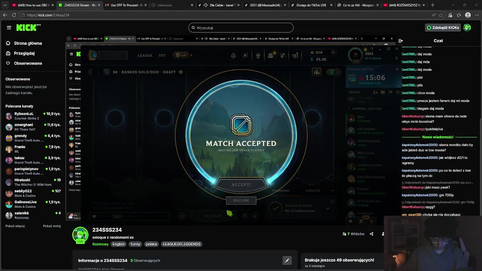Jump to Nowe wiadomości in chat

click(x=438, y=137)
